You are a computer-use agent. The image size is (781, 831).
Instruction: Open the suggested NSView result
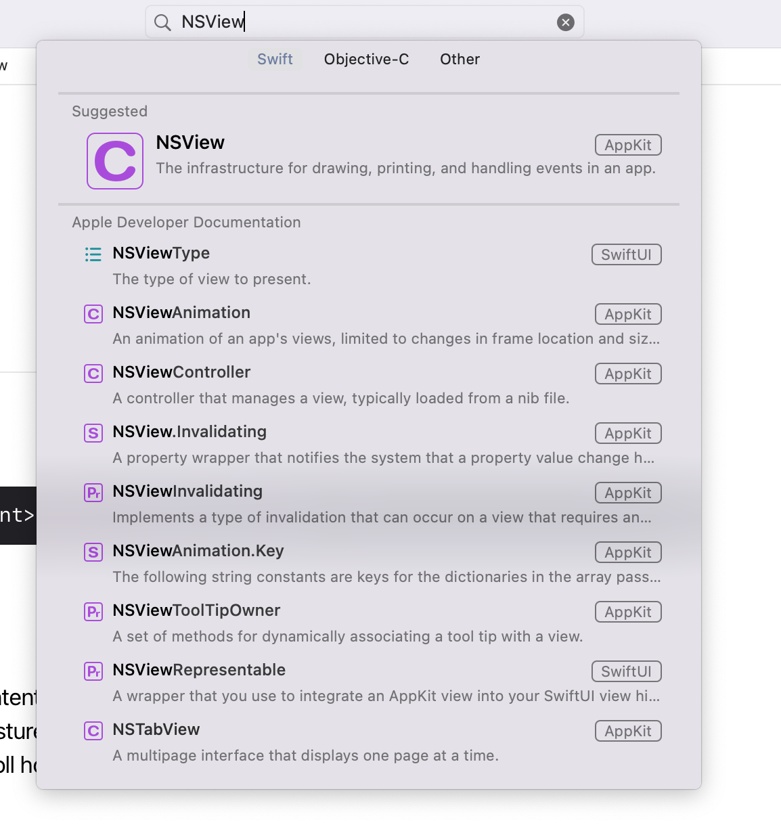coord(191,143)
